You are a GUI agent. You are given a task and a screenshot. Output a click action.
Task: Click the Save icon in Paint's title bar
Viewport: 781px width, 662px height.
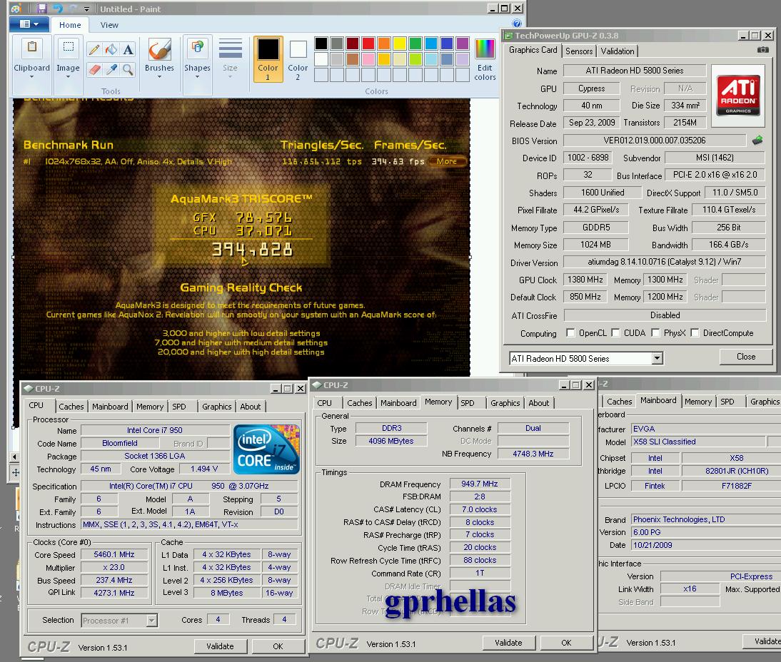tap(42, 9)
